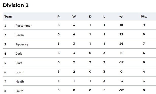Image resolution: width=156 pixels, height=94 pixels.
Task: Click the Cork team name
Action: pyautogui.click(x=19, y=54)
